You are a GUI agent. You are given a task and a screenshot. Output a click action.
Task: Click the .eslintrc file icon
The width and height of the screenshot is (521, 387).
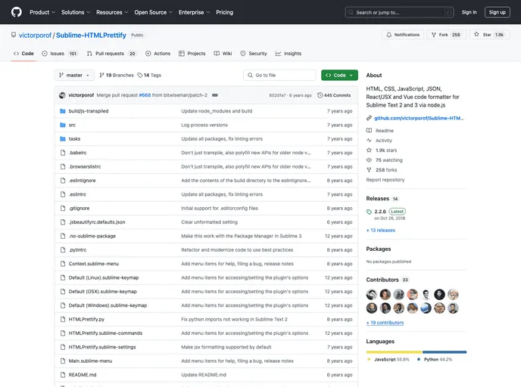pyautogui.click(x=63, y=194)
